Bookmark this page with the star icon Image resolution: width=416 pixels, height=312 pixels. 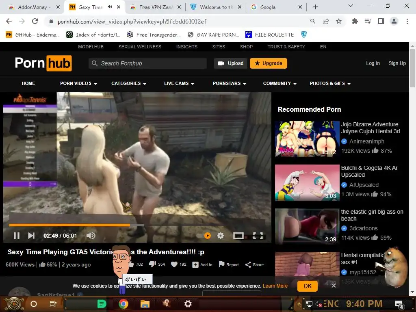pyautogui.click(x=338, y=21)
